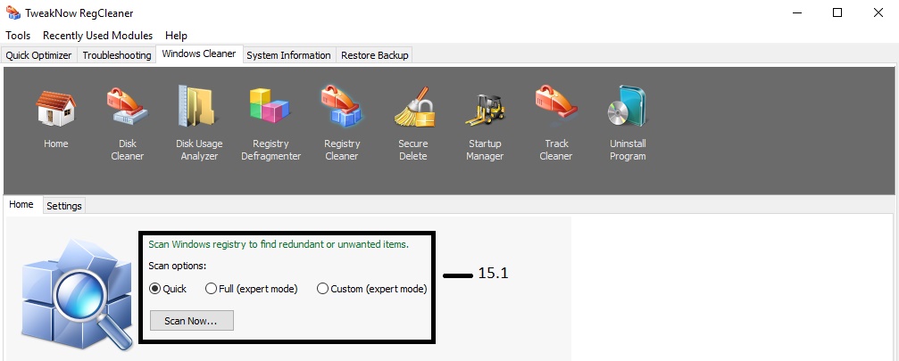
Task: Open Startup Manager
Action: tap(485, 109)
